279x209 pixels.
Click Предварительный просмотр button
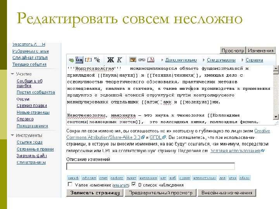161,193
